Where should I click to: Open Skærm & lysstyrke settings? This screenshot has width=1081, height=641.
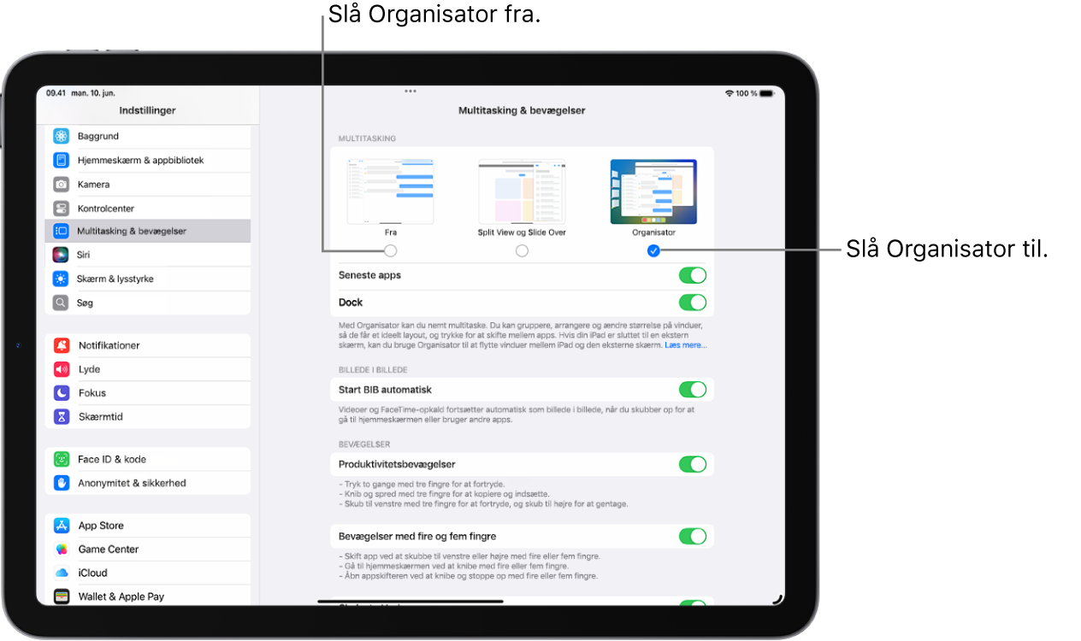click(x=148, y=279)
